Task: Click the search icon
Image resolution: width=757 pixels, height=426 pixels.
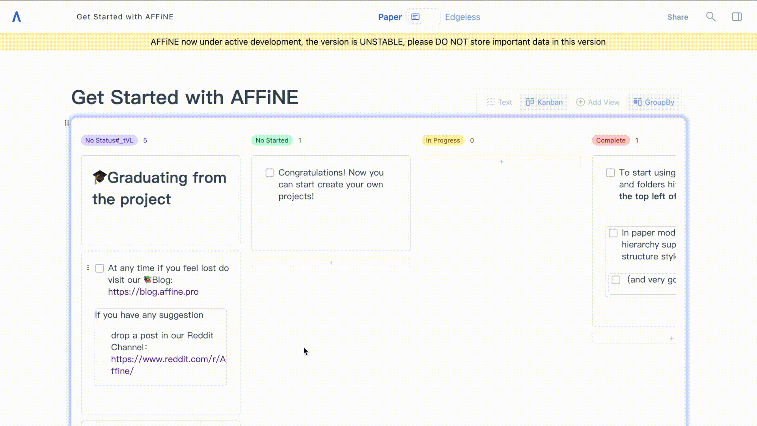Action: click(711, 17)
